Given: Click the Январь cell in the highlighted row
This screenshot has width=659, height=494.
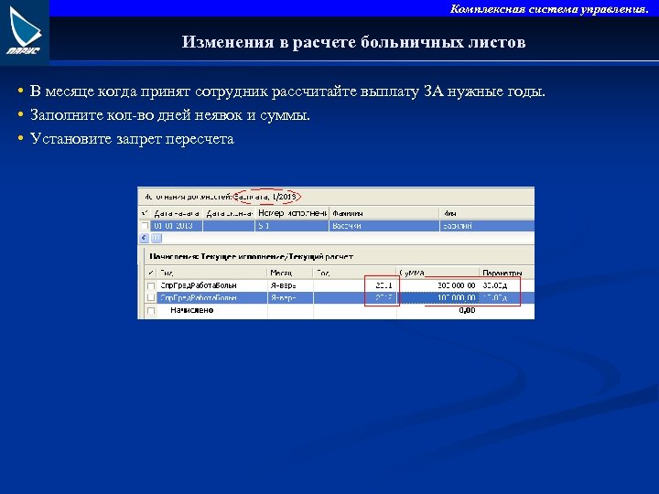Looking at the screenshot, I should (x=290, y=298).
